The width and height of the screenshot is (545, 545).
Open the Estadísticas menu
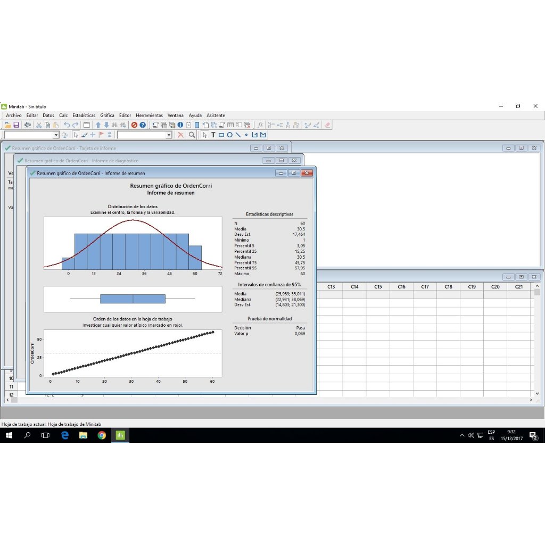coord(83,115)
